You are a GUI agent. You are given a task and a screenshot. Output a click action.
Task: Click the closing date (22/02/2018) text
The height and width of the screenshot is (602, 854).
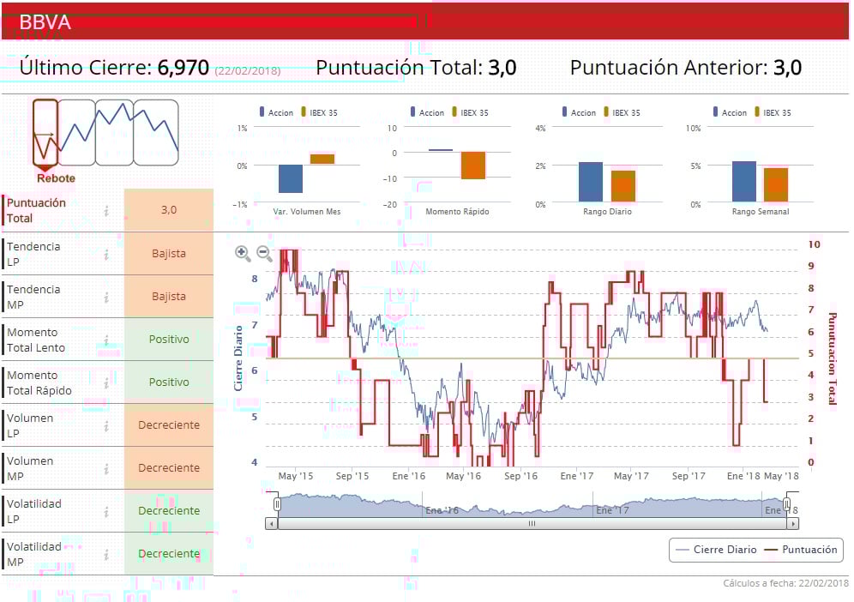pos(247,71)
